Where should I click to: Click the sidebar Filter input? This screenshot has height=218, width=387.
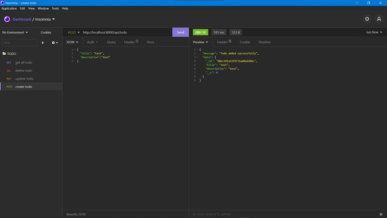(19, 43)
